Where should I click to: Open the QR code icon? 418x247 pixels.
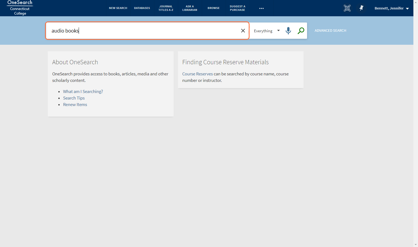pyautogui.click(x=347, y=8)
